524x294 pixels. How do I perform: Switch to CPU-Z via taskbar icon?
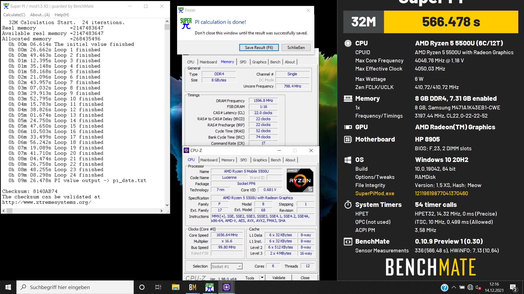click(x=226, y=287)
